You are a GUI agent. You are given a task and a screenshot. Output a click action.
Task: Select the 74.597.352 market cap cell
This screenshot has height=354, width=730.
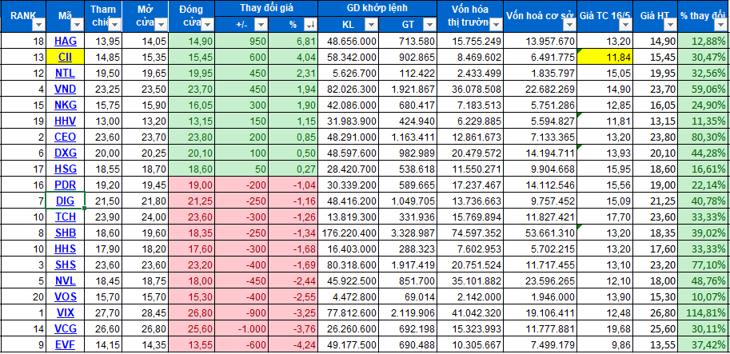coord(470,233)
